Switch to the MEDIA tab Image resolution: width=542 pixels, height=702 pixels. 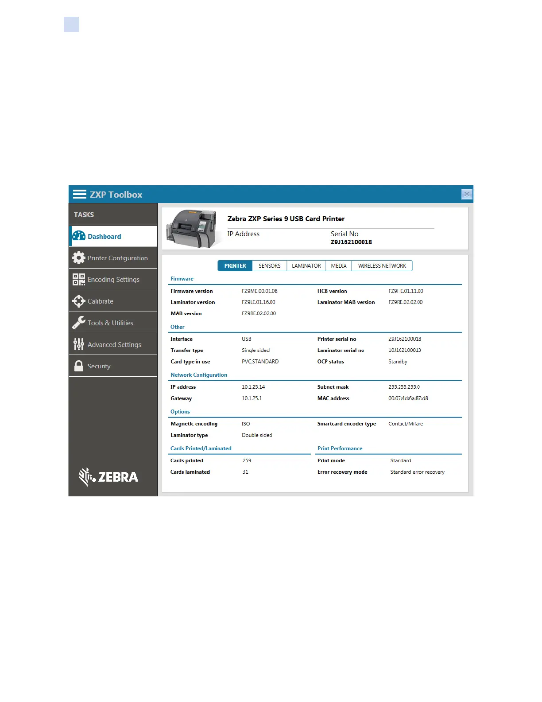click(x=339, y=266)
